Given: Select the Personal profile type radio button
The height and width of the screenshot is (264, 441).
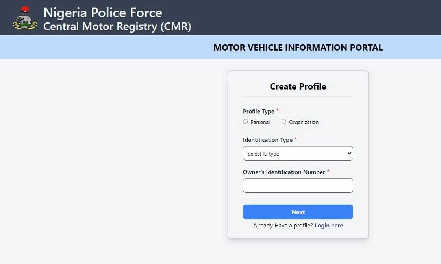Looking at the screenshot, I should click(245, 122).
